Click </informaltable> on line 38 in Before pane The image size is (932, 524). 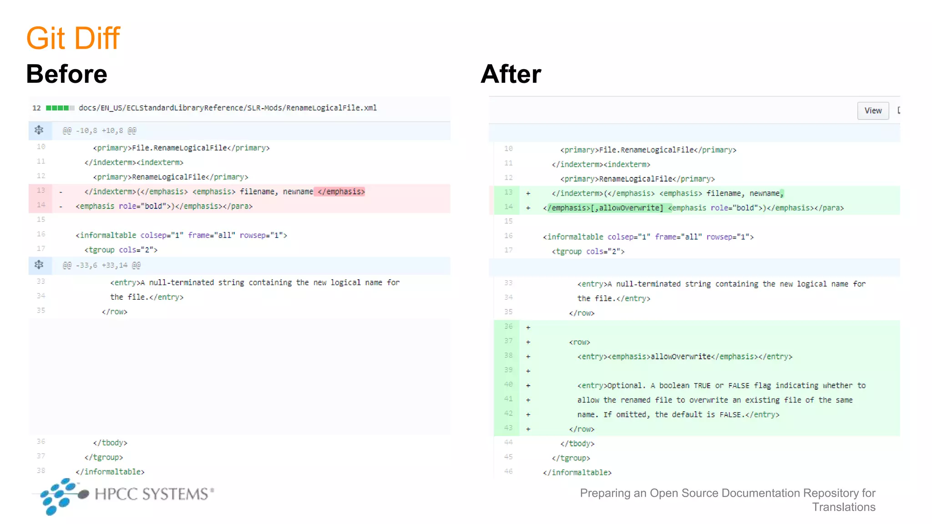110,472
